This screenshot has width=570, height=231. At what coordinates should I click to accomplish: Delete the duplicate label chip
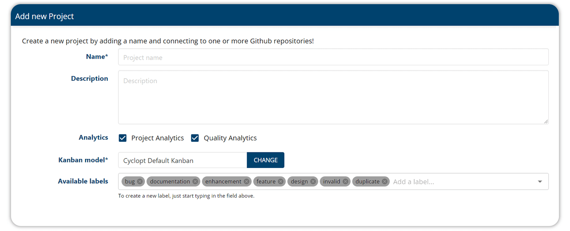click(x=385, y=182)
